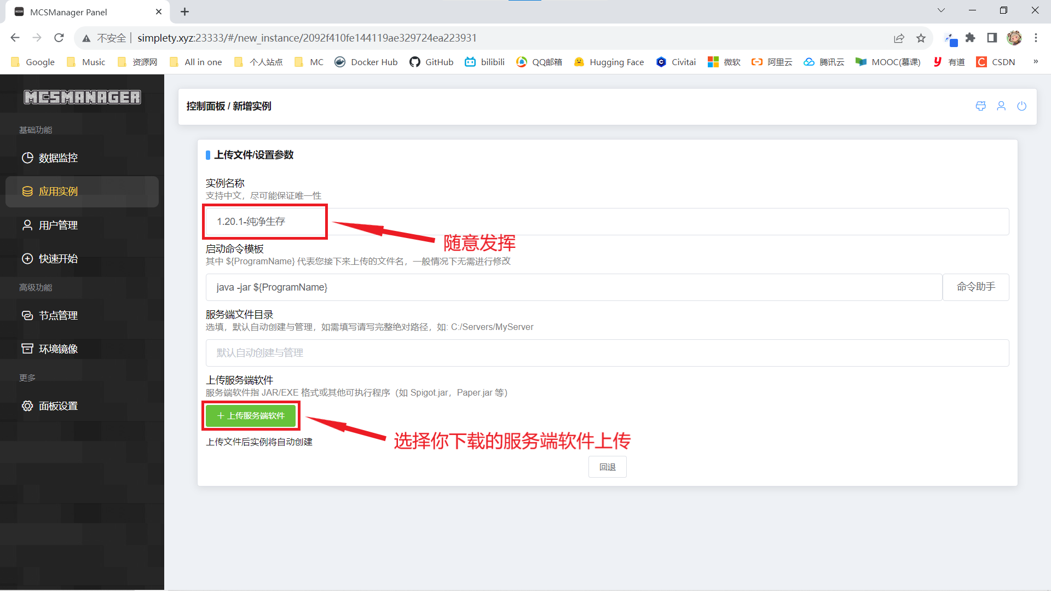Open 数据监控 in the sidebar
The width and height of the screenshot is (1051, 591).
[x=58, y=158]
